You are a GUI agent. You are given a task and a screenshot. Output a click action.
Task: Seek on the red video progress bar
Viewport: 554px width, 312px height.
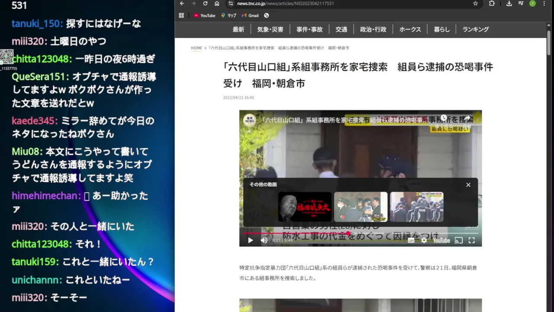pos(361,233)
